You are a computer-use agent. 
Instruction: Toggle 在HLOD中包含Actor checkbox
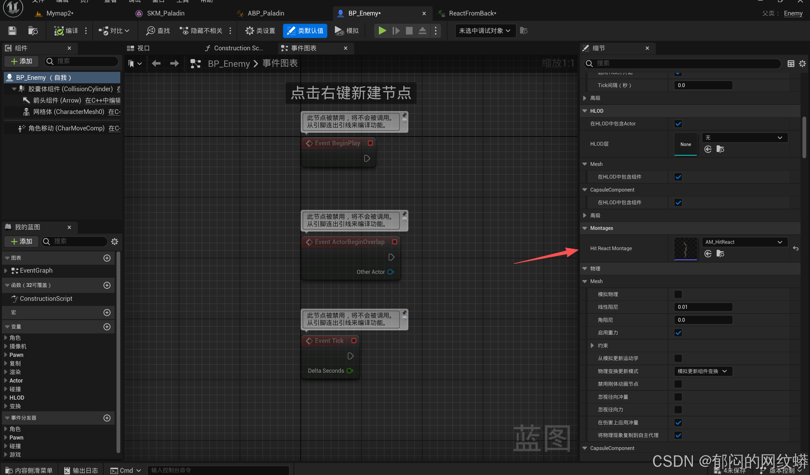point(678,123)
